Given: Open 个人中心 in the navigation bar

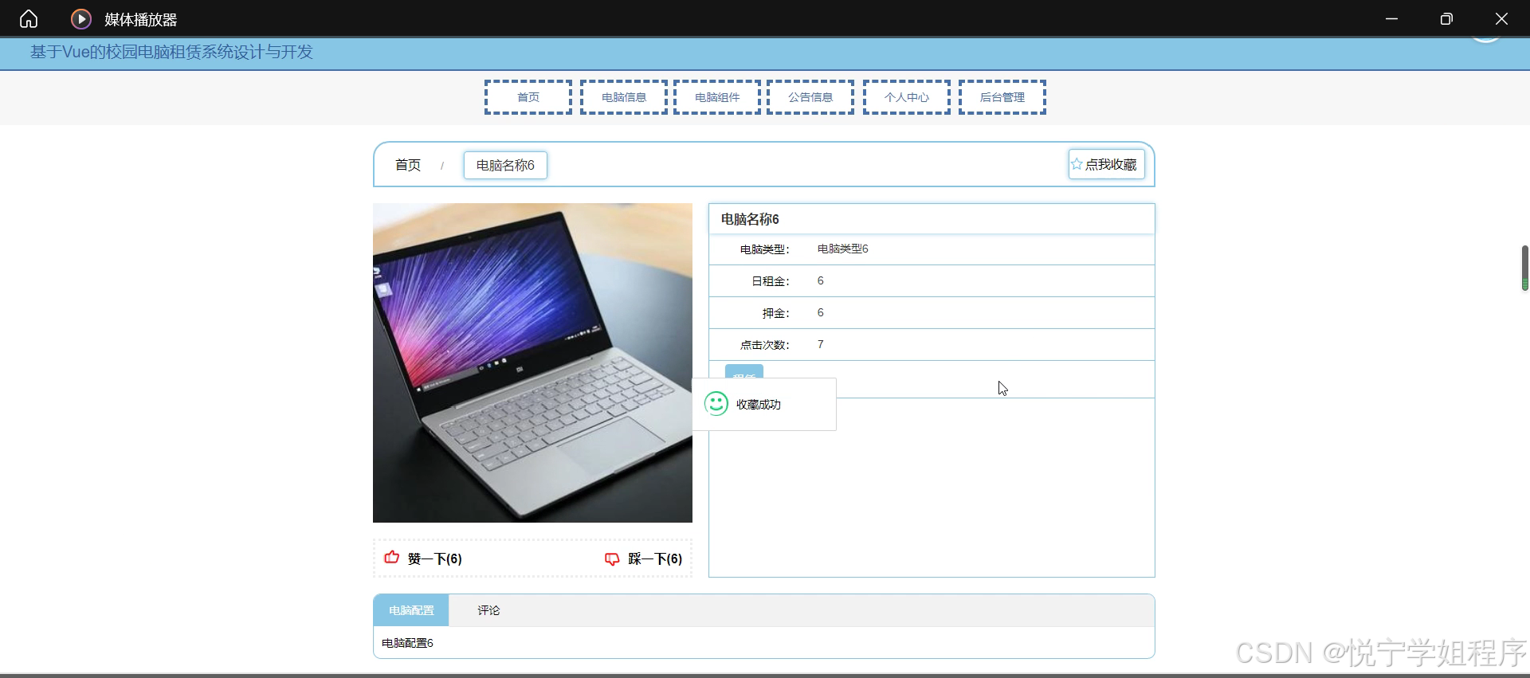Looking at the screenshot, I should tap(907, 97).
